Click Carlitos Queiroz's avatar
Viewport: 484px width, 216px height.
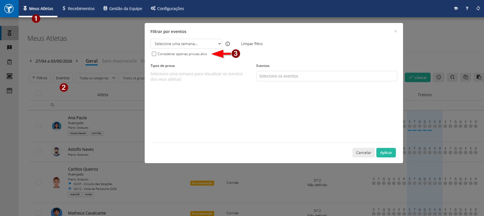pos(57,182)
